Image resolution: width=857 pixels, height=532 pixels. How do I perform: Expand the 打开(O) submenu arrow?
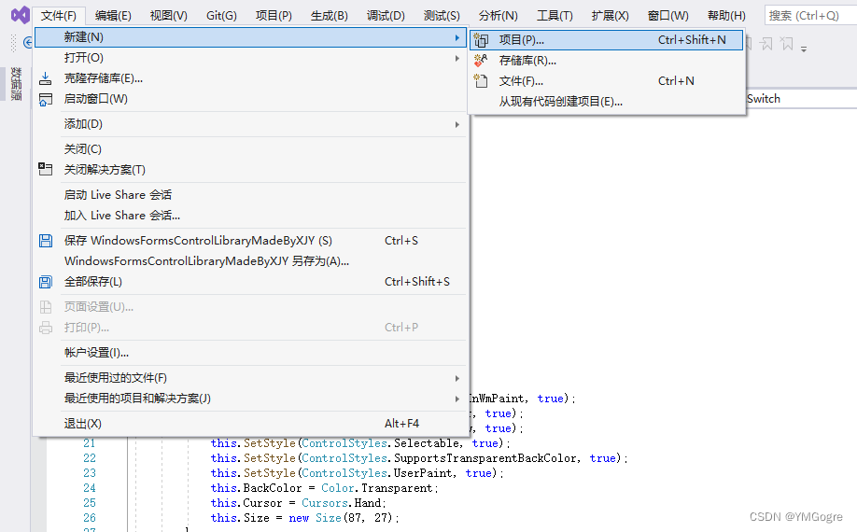(457, 58)
